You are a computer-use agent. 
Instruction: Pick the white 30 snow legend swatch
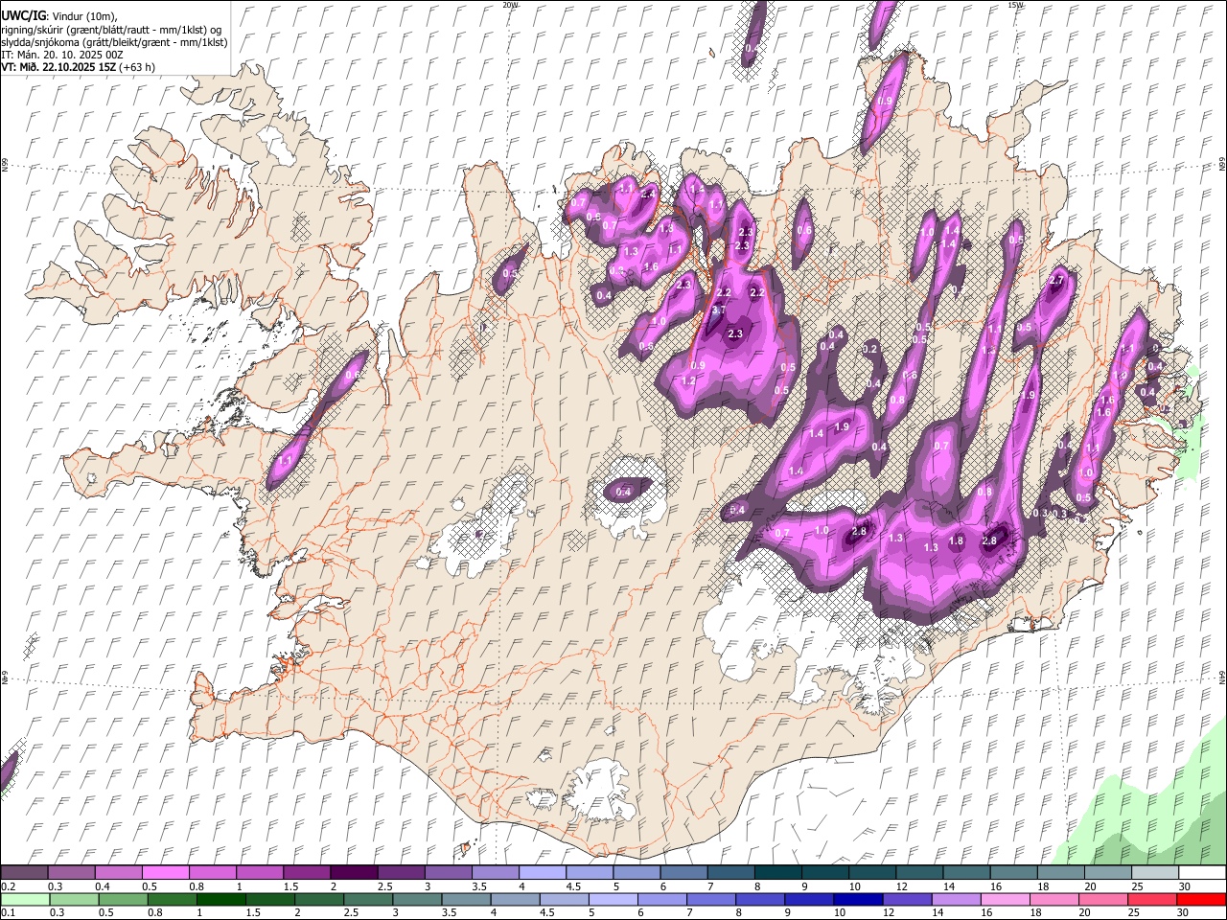click(x=1201, y=872)
